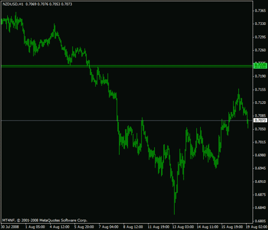Screen dimensions: 268x230
Task: Click the 0.6840 price axis label
Action: pos(260,208)
